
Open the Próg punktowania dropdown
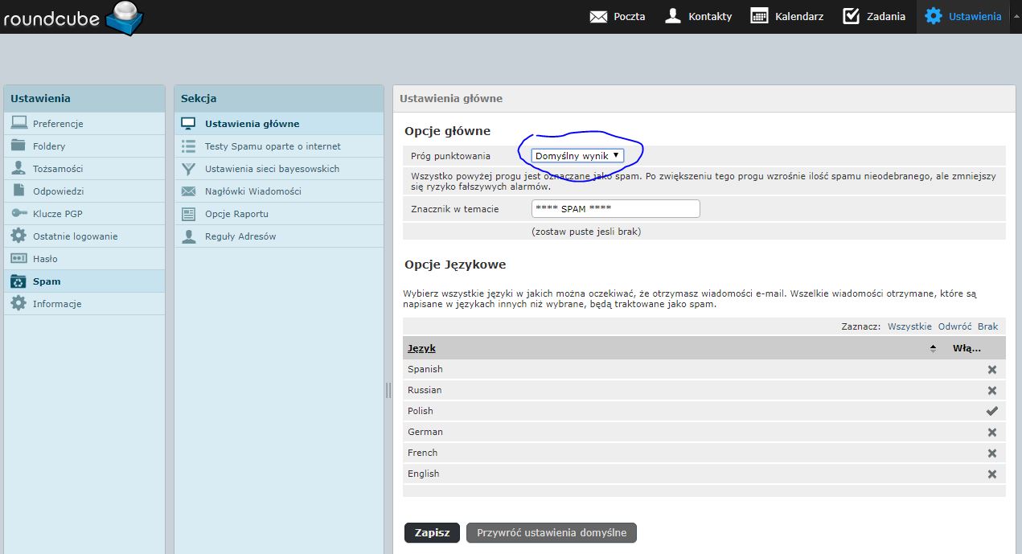coord(577,155)
